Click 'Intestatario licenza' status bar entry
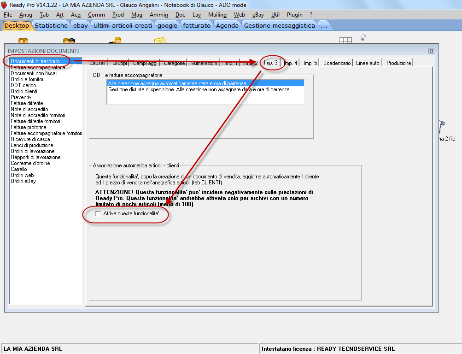The width and height of the screenshot is (462, 354). tap(328, 348)
